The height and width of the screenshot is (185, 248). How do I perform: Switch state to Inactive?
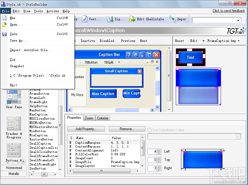coord(88,41)
